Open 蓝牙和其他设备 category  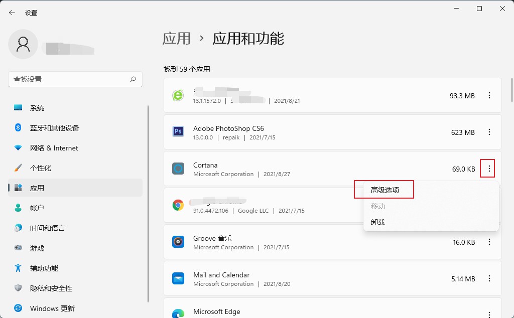tap(75, 128)
